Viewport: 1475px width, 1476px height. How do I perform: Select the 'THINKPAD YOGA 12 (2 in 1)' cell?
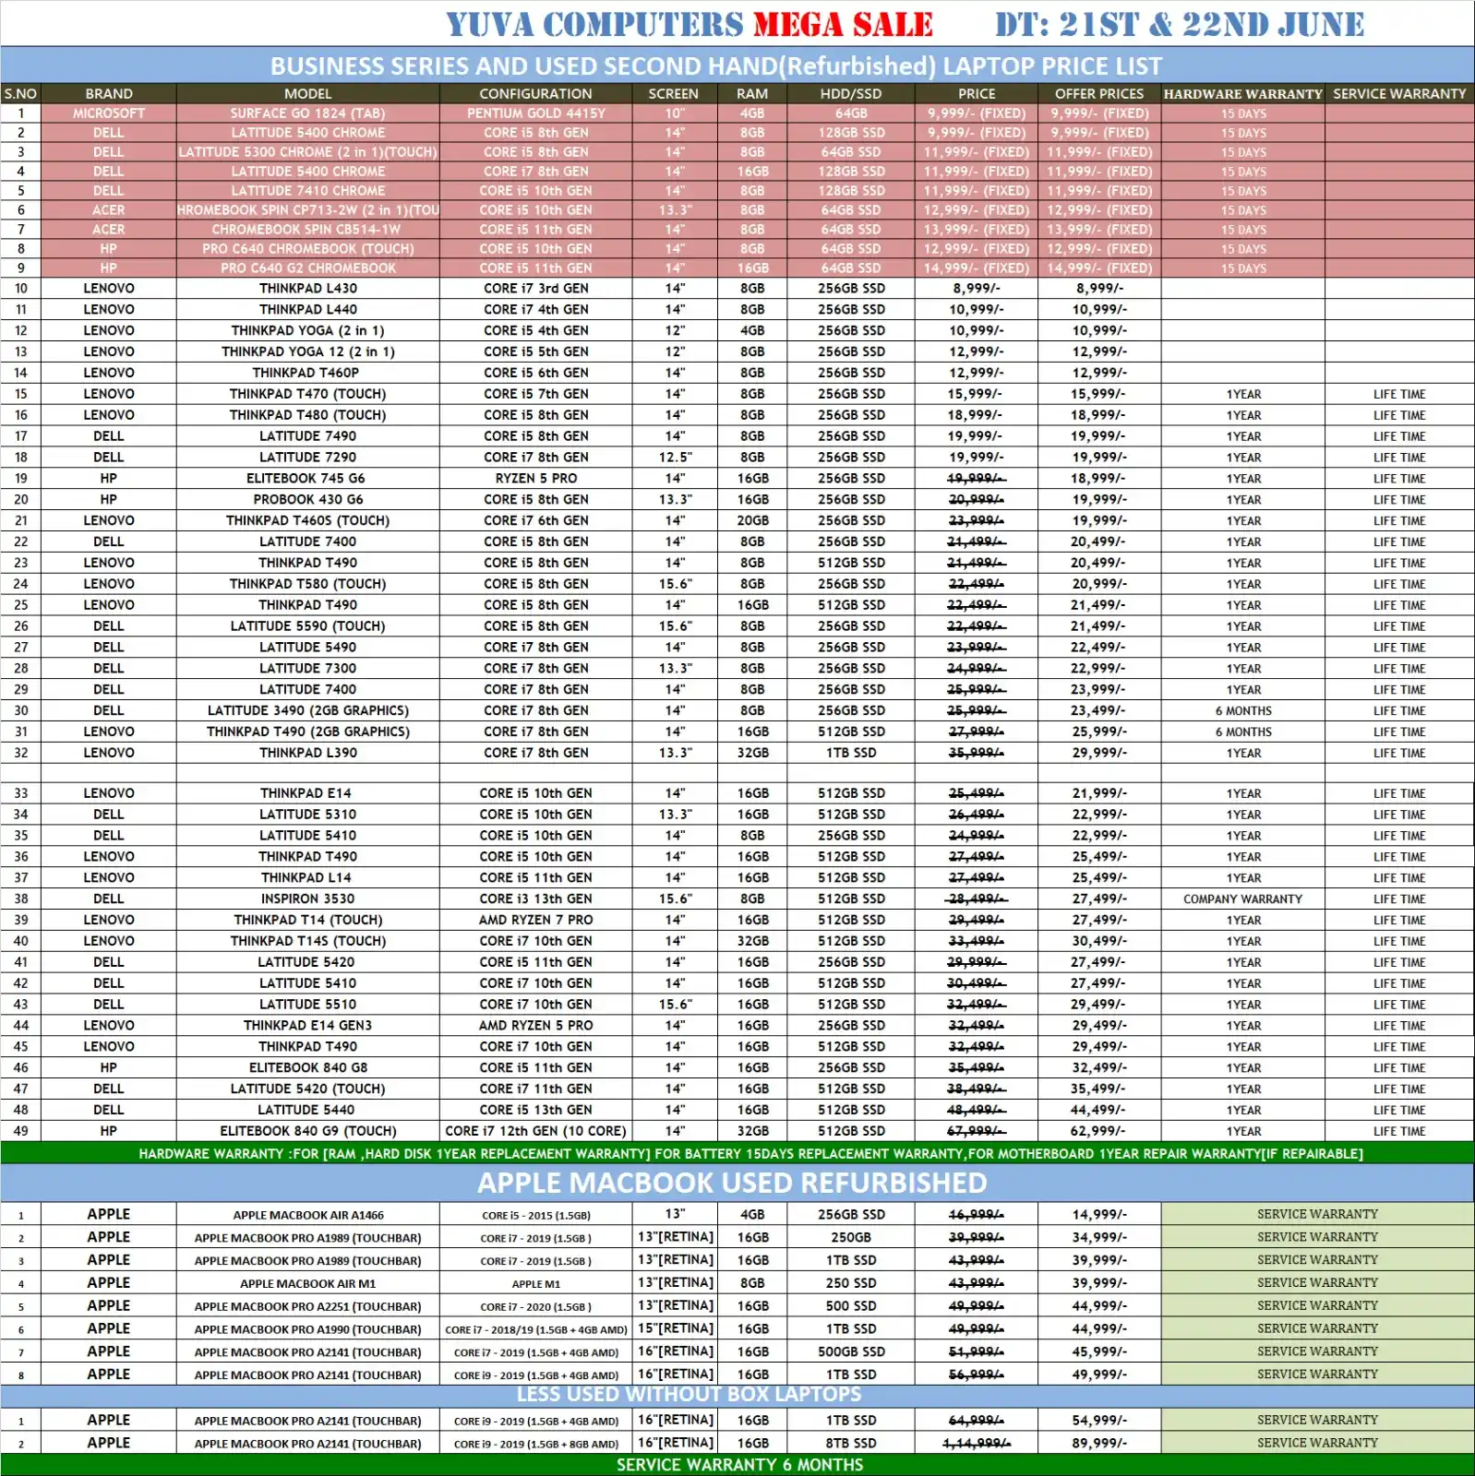coord(308,352)
